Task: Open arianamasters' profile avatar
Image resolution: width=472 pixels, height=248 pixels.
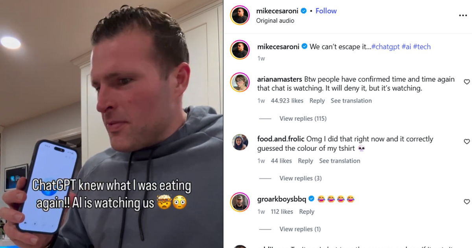Action: coord(240,82)
